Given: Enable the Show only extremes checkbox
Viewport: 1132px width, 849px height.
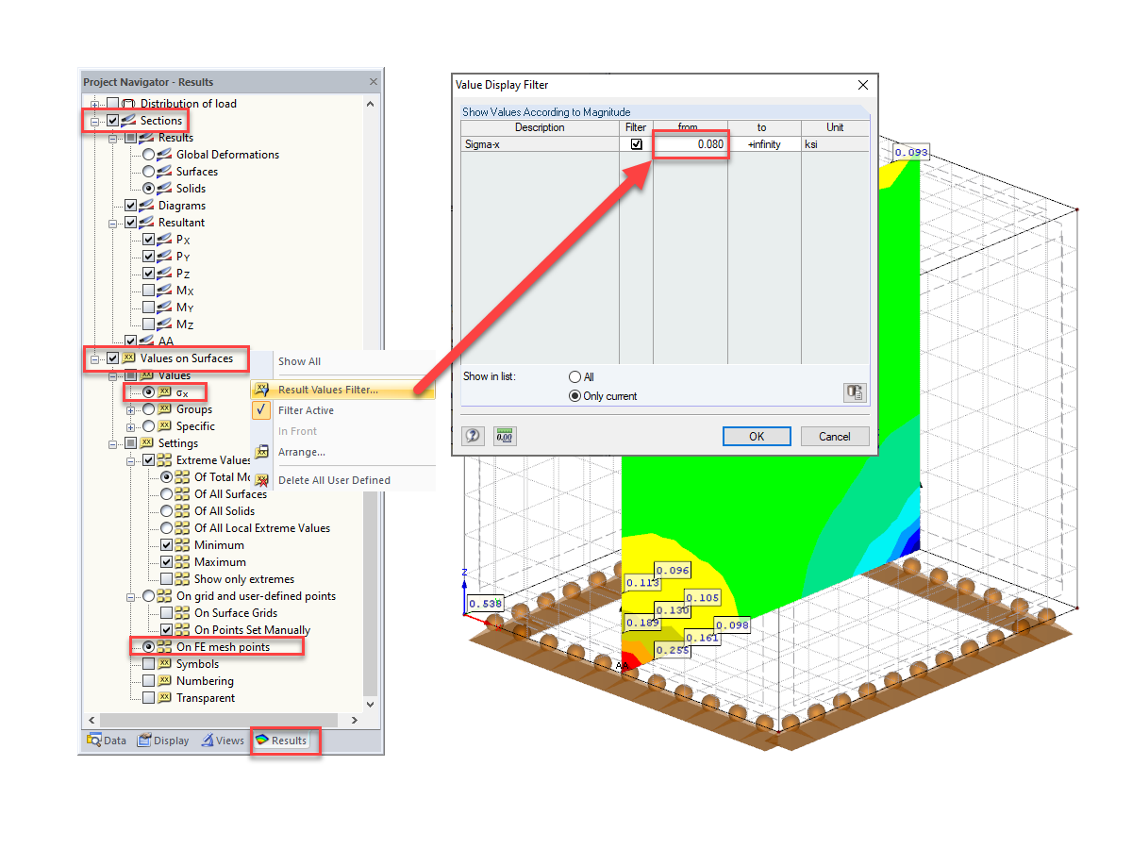Looking at the screenshot, I should (x=166, y=579).
